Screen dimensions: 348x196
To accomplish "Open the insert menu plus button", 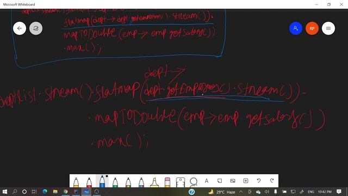I will (x=246, y=181).
